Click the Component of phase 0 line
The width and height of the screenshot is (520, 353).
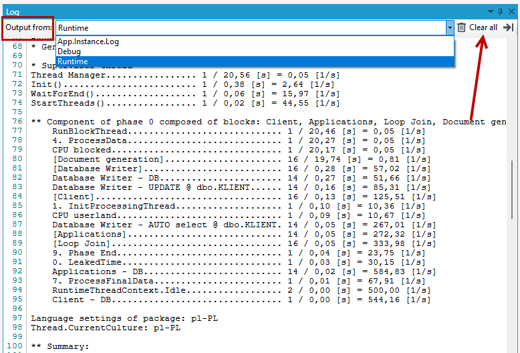(x=269, y=122)
